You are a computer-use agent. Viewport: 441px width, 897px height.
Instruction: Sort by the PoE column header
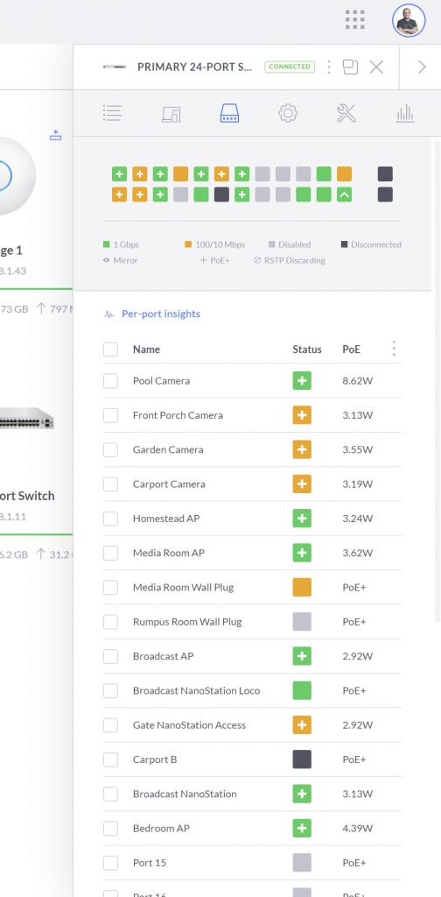click(x=352, y=349)
